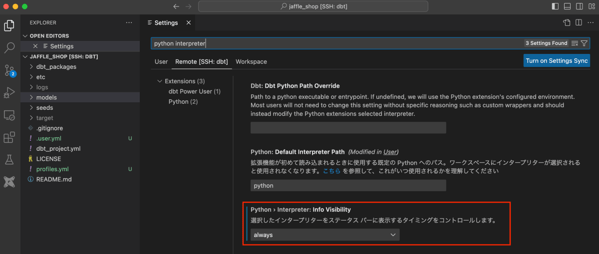Close the Settings editor tab

point(188,22)
